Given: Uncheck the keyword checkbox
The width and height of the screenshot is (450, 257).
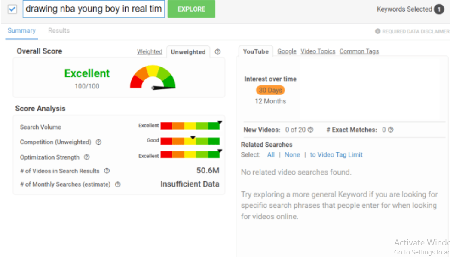Looking at the screenshot, I should 12,9.
